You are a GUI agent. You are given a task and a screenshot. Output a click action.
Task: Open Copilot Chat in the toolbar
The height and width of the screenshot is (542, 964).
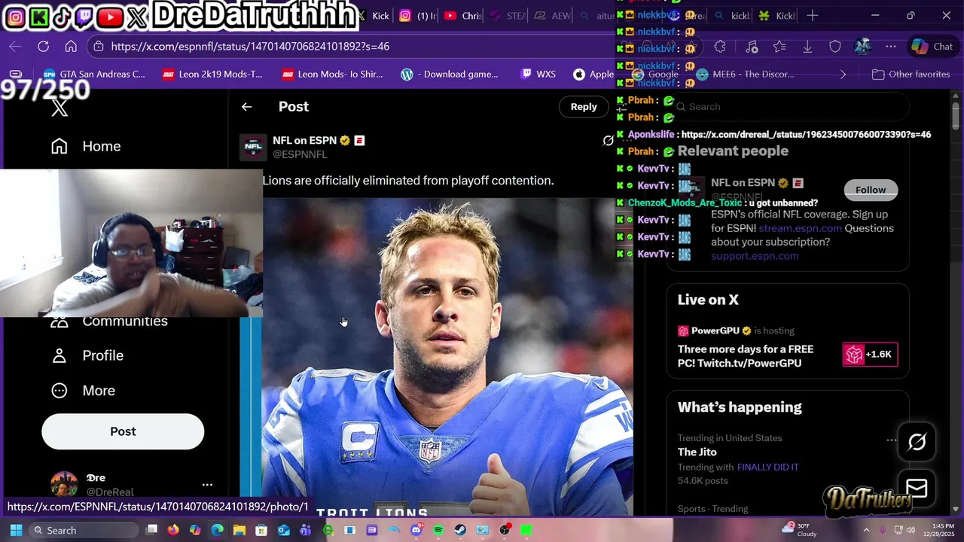coord(932,47)
